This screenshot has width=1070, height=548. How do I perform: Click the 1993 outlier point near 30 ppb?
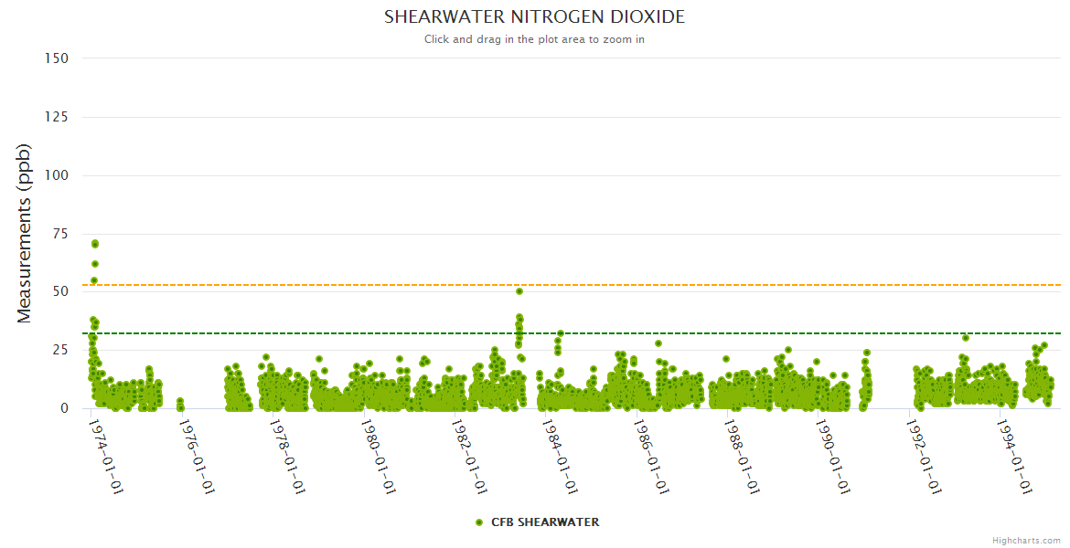click(966, 338)
